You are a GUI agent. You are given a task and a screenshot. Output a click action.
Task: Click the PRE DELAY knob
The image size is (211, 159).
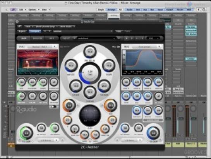coord(90,52)
